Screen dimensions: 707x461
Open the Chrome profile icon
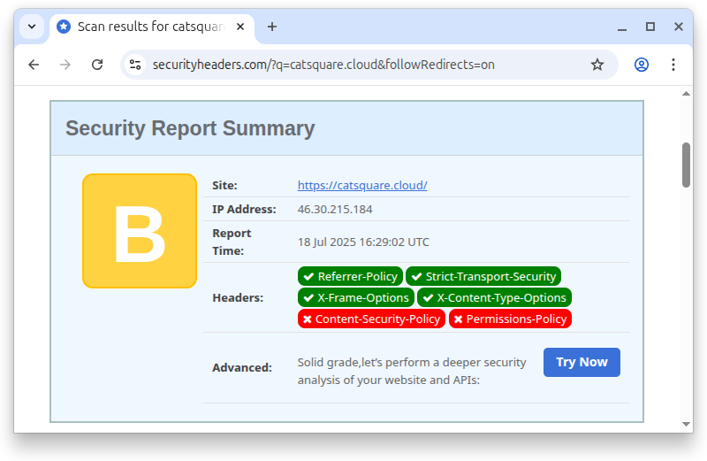pos(642,65)
